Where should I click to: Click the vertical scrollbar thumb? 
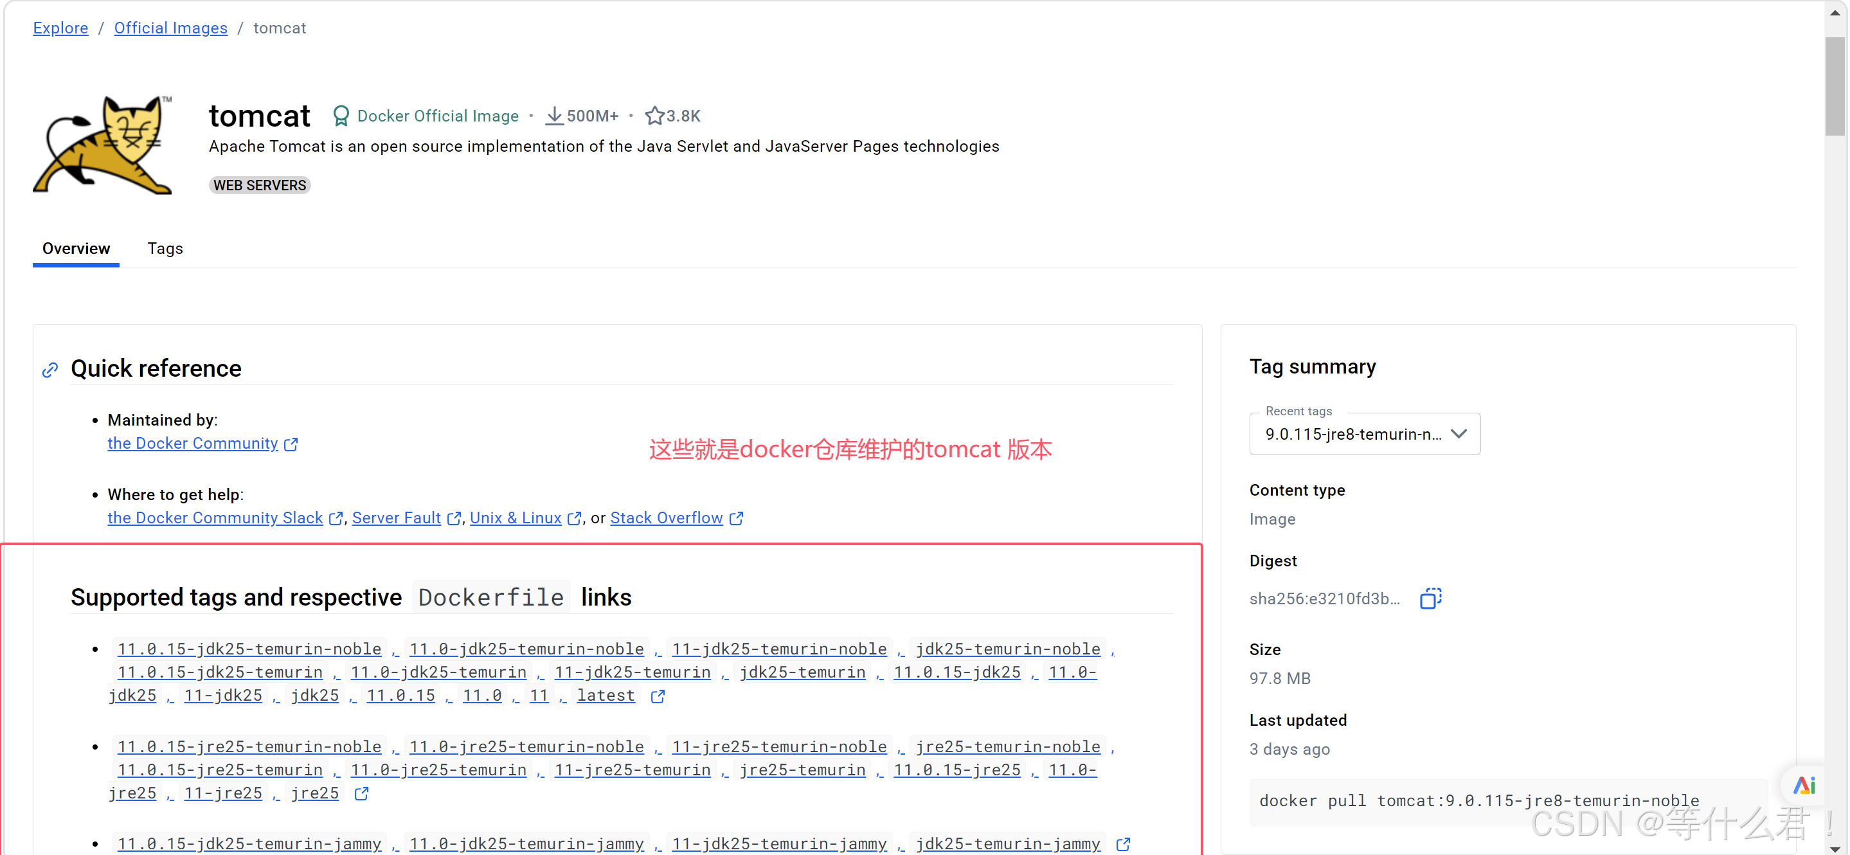pyautogui.click(x=1835, y=86)
